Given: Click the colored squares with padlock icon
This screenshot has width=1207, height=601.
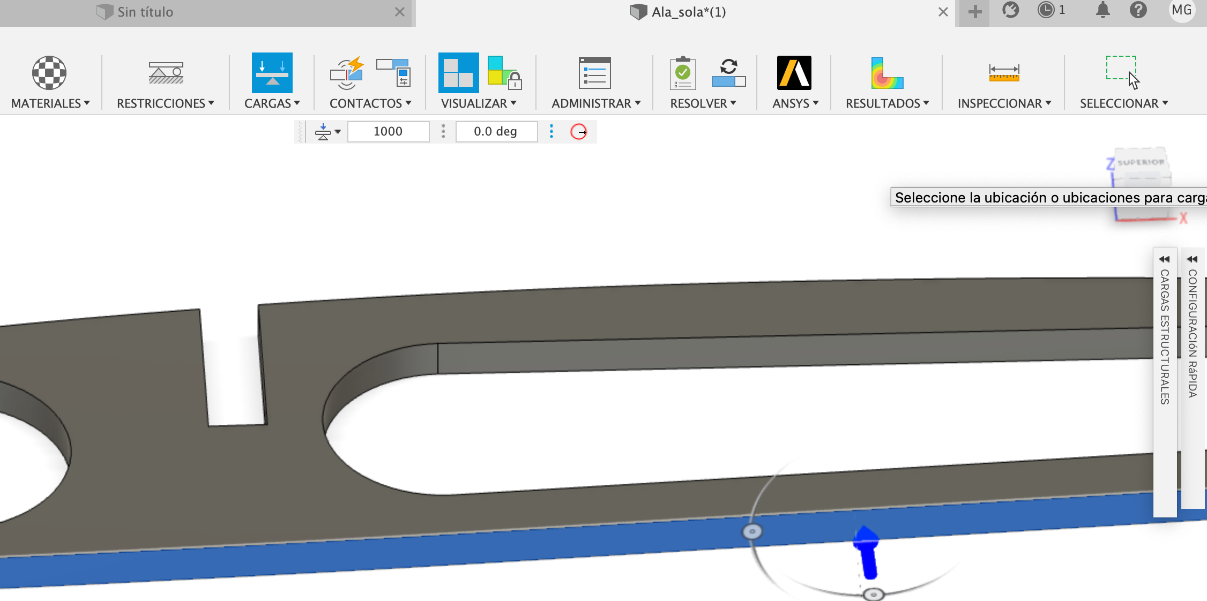Looking at the screenshot, I should pyautogui.click(x=504, y=73).
